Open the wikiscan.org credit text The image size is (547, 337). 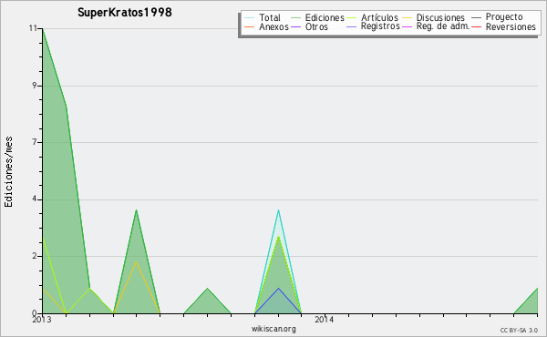point(273,329)
